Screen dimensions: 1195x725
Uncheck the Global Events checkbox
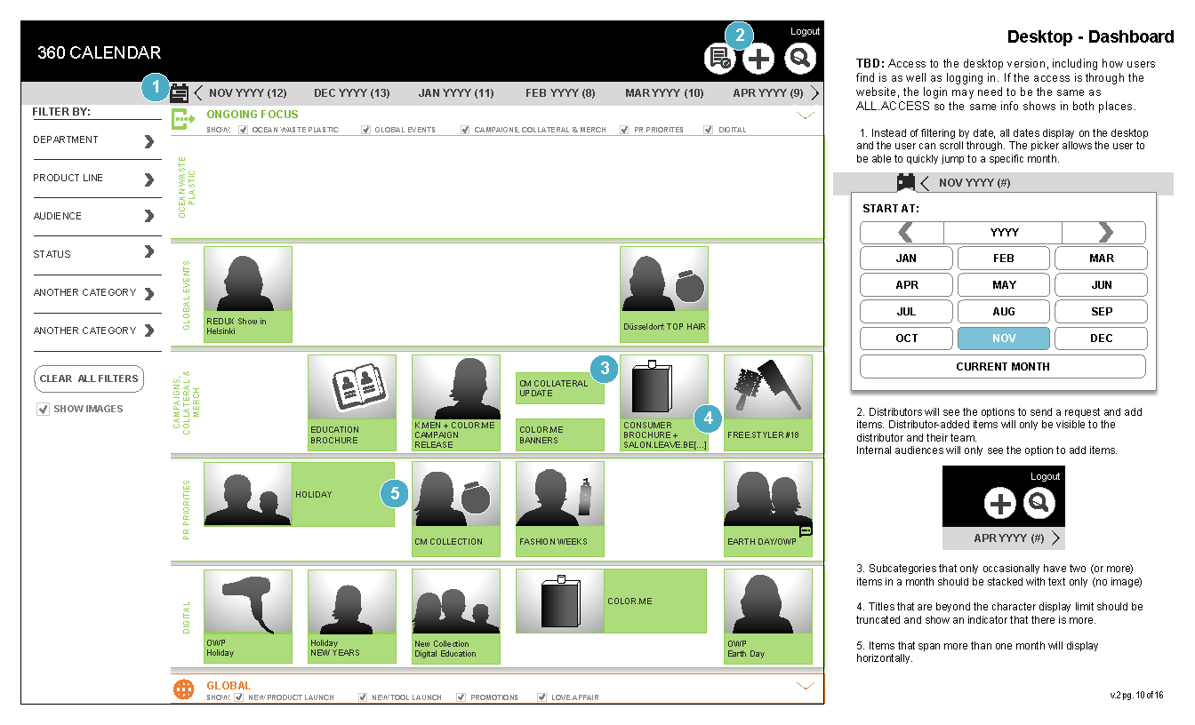[x=366, y=130]
